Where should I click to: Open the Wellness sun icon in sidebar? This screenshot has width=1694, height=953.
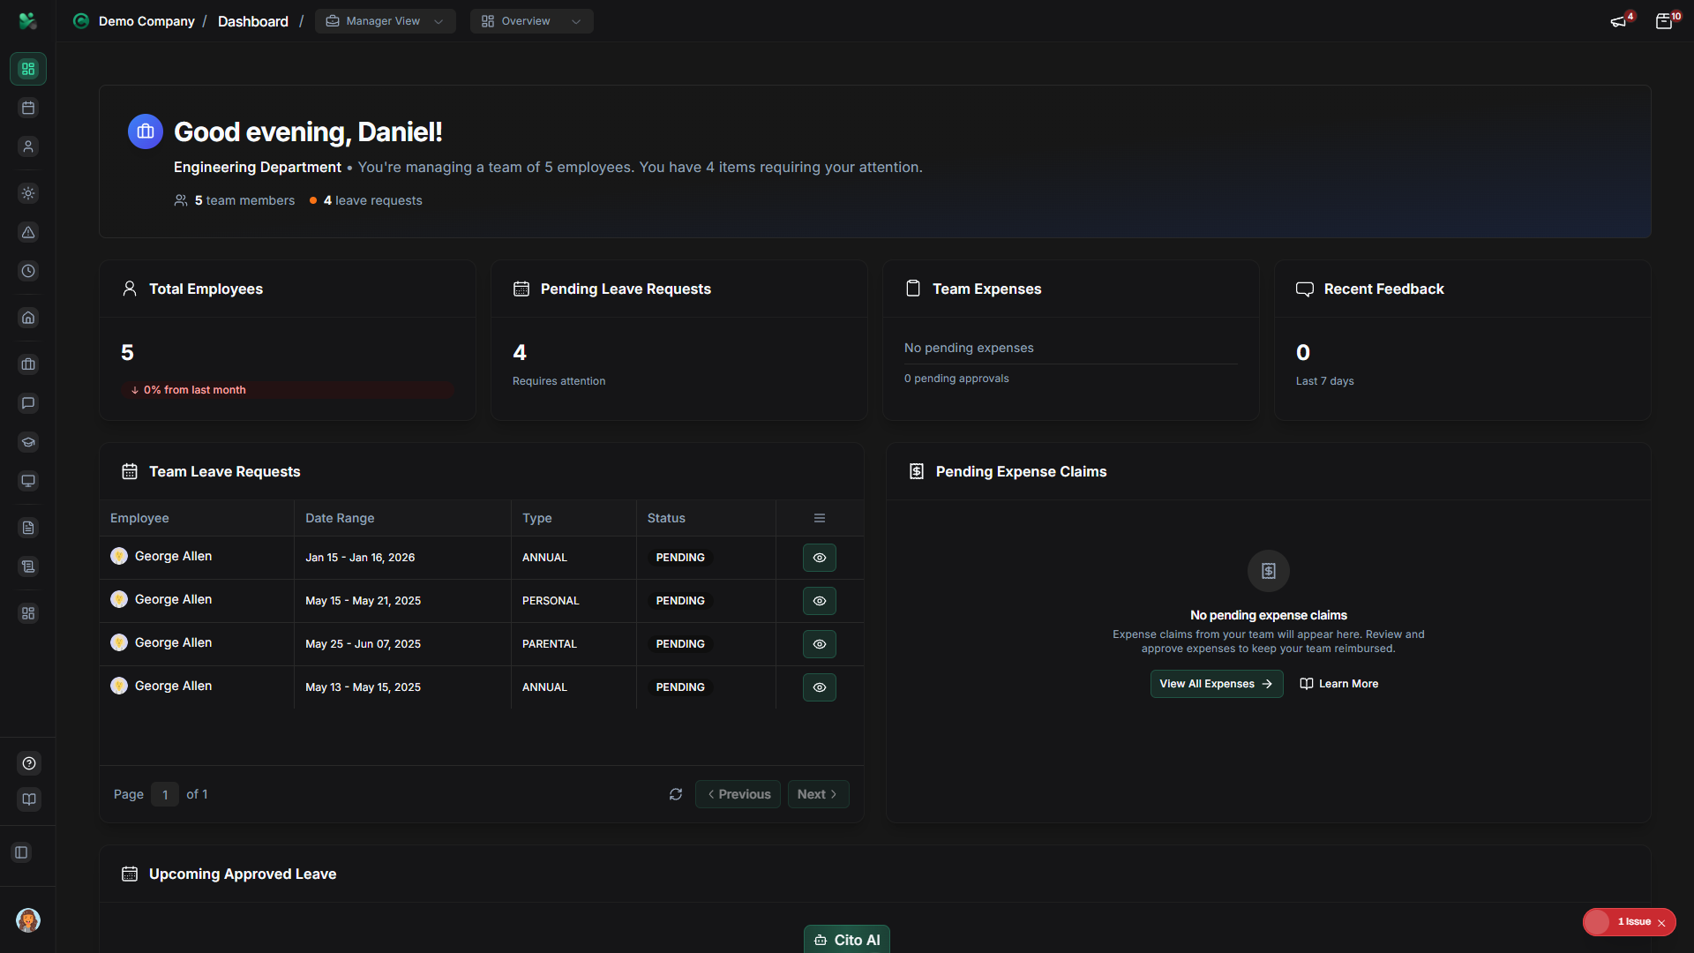pos(27,193)
